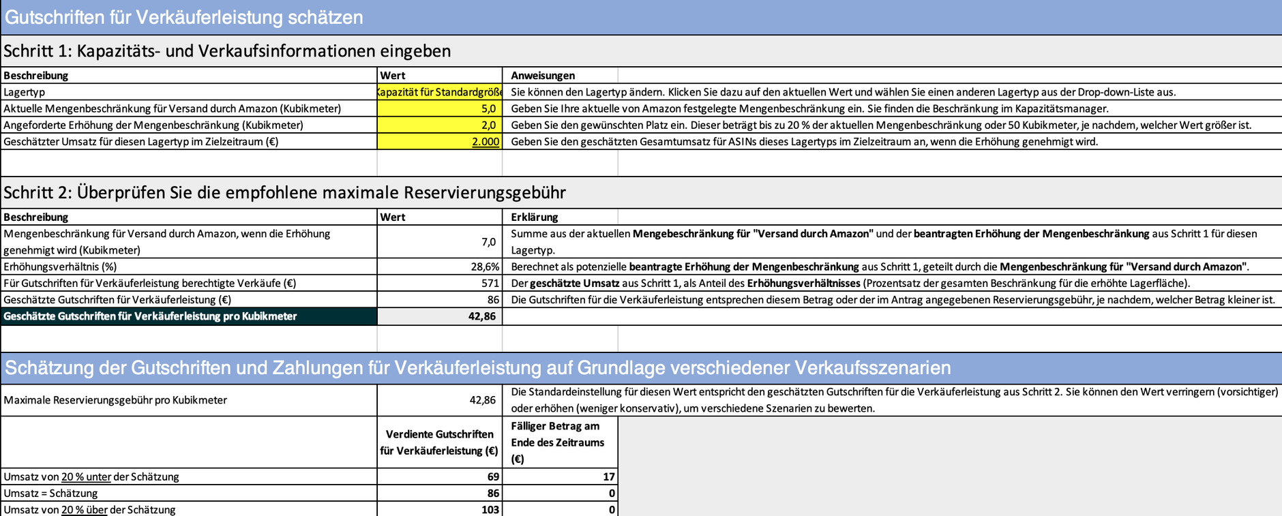Click the 'Umsatz = Schätzung' row label

pyautogui.click(x=189, y=493)
